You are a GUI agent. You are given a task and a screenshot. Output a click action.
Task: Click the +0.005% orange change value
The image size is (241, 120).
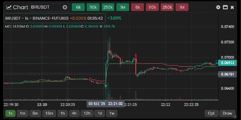coord(78,18)
